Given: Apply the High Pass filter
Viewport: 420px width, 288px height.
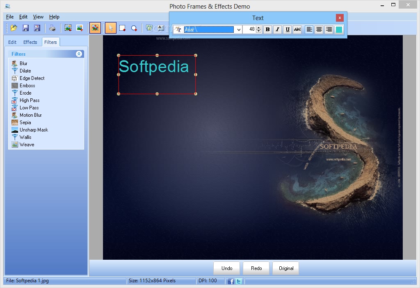Looking at the screenshot, I should pyautogui.click(x=25, y=100).
